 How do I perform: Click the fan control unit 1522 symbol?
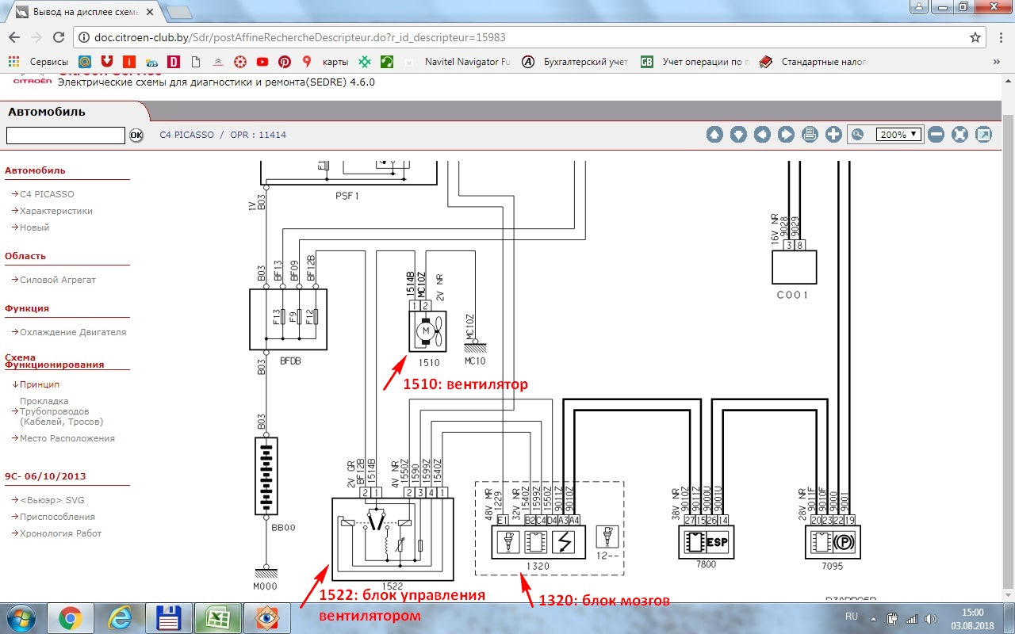392,539
